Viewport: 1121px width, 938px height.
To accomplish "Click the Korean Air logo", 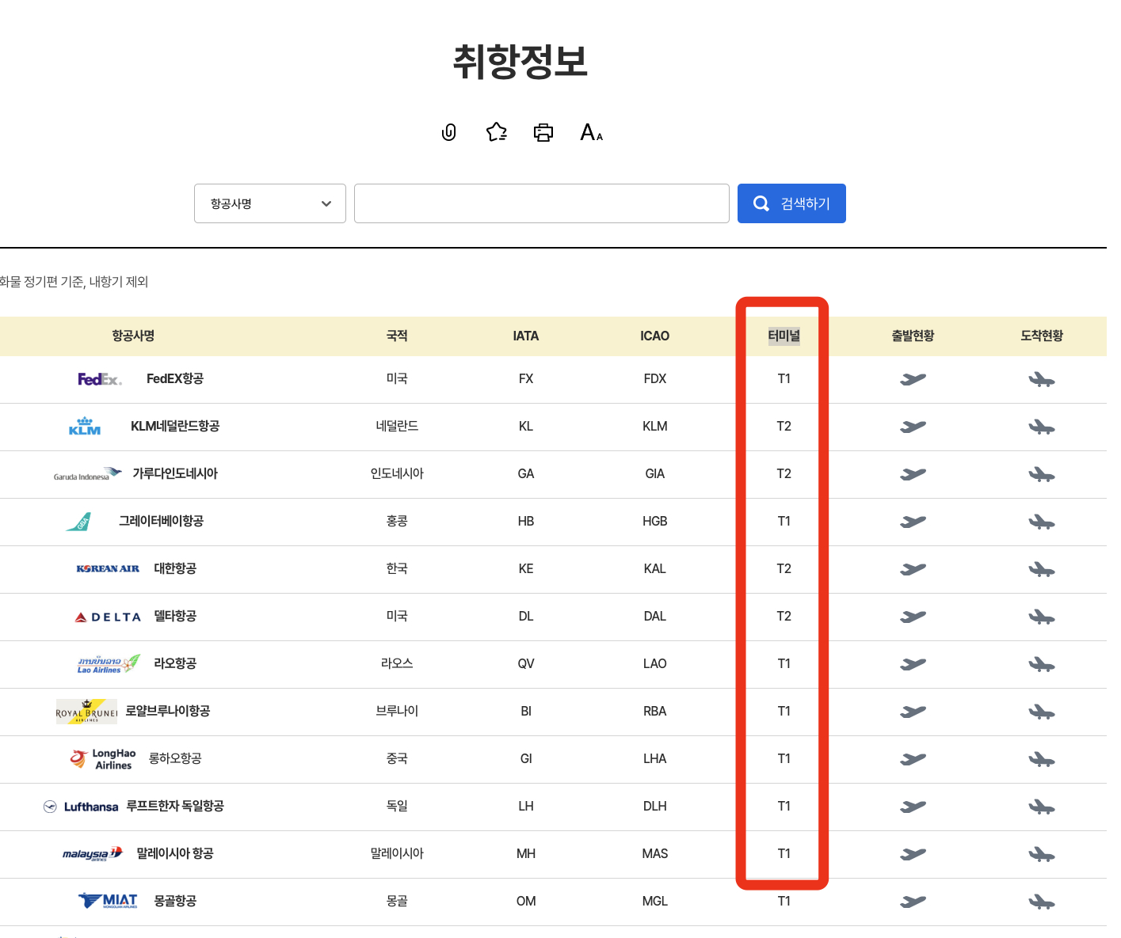I will pyautogui.click(x=109, y=568).
